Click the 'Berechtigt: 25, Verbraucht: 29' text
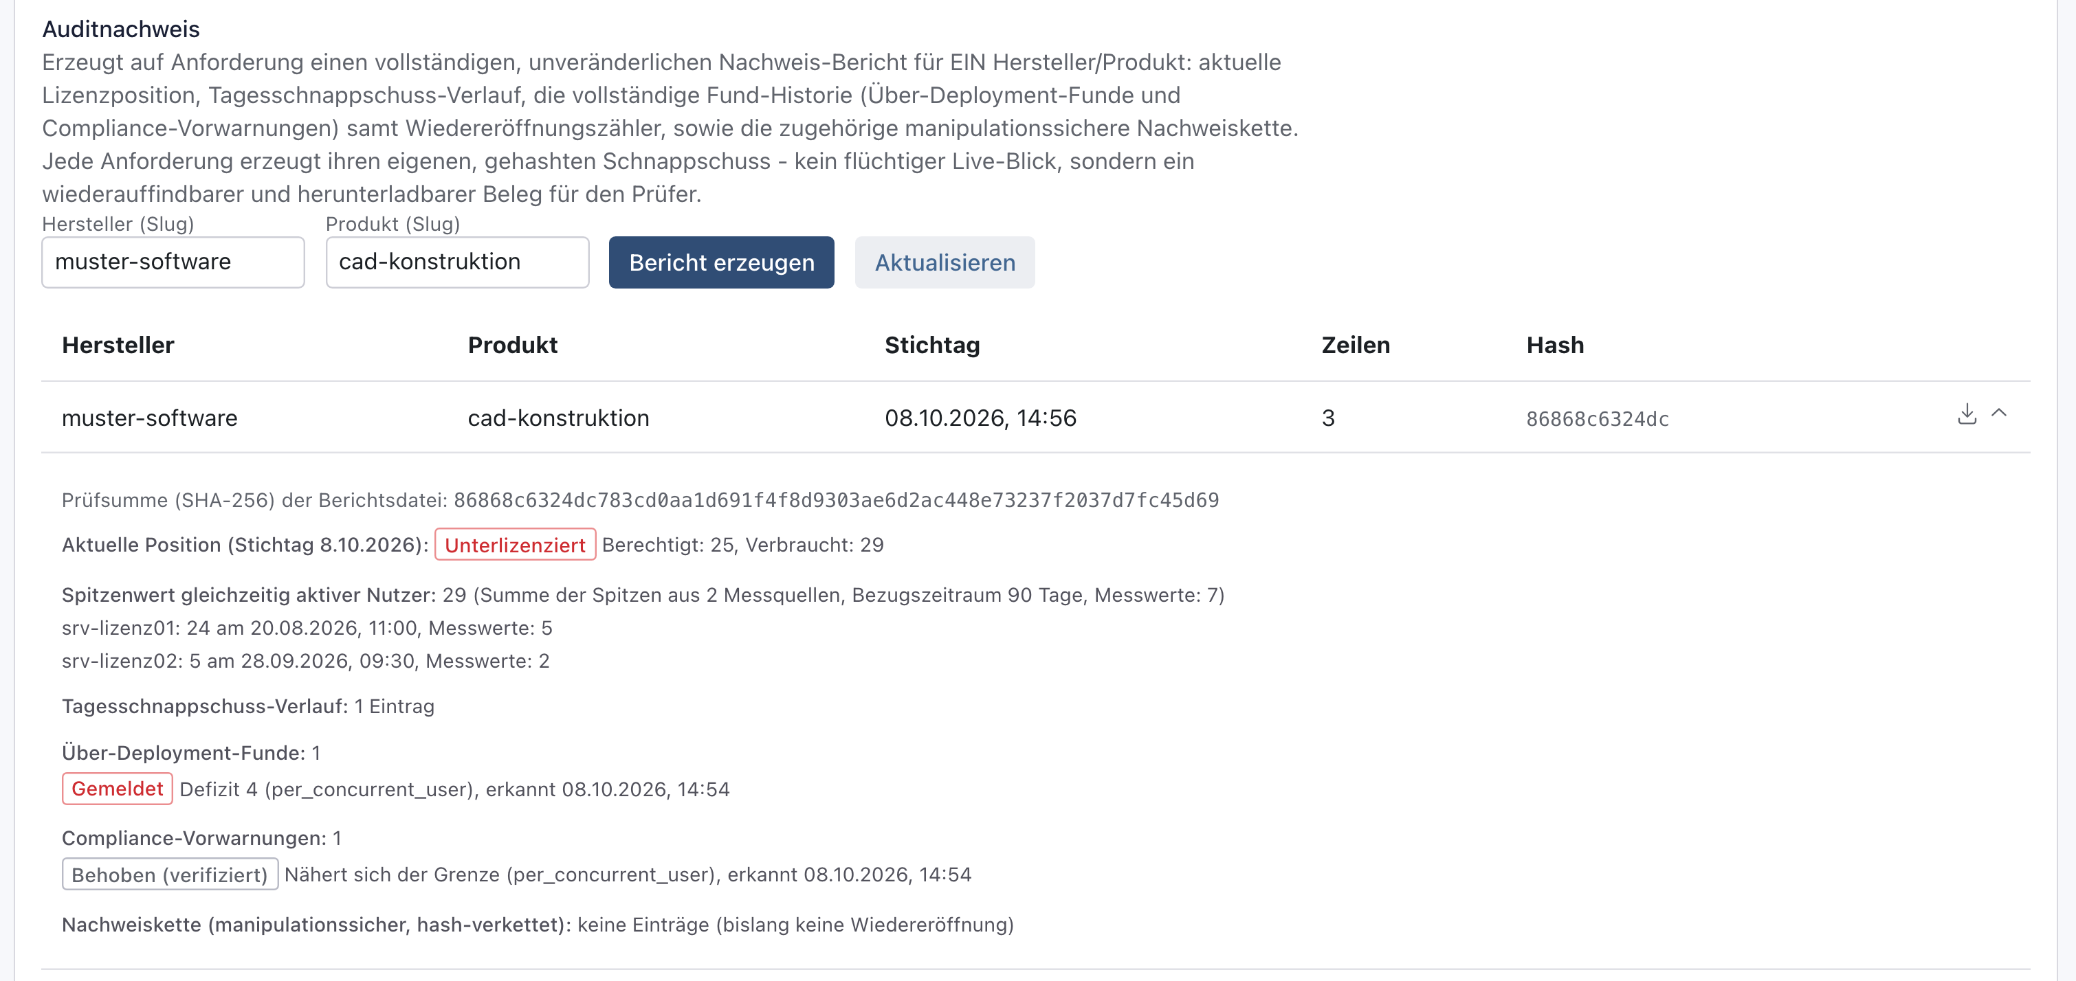Viewport: 2076px width, 981px height. pyautogui.click(x=742, y=545)
